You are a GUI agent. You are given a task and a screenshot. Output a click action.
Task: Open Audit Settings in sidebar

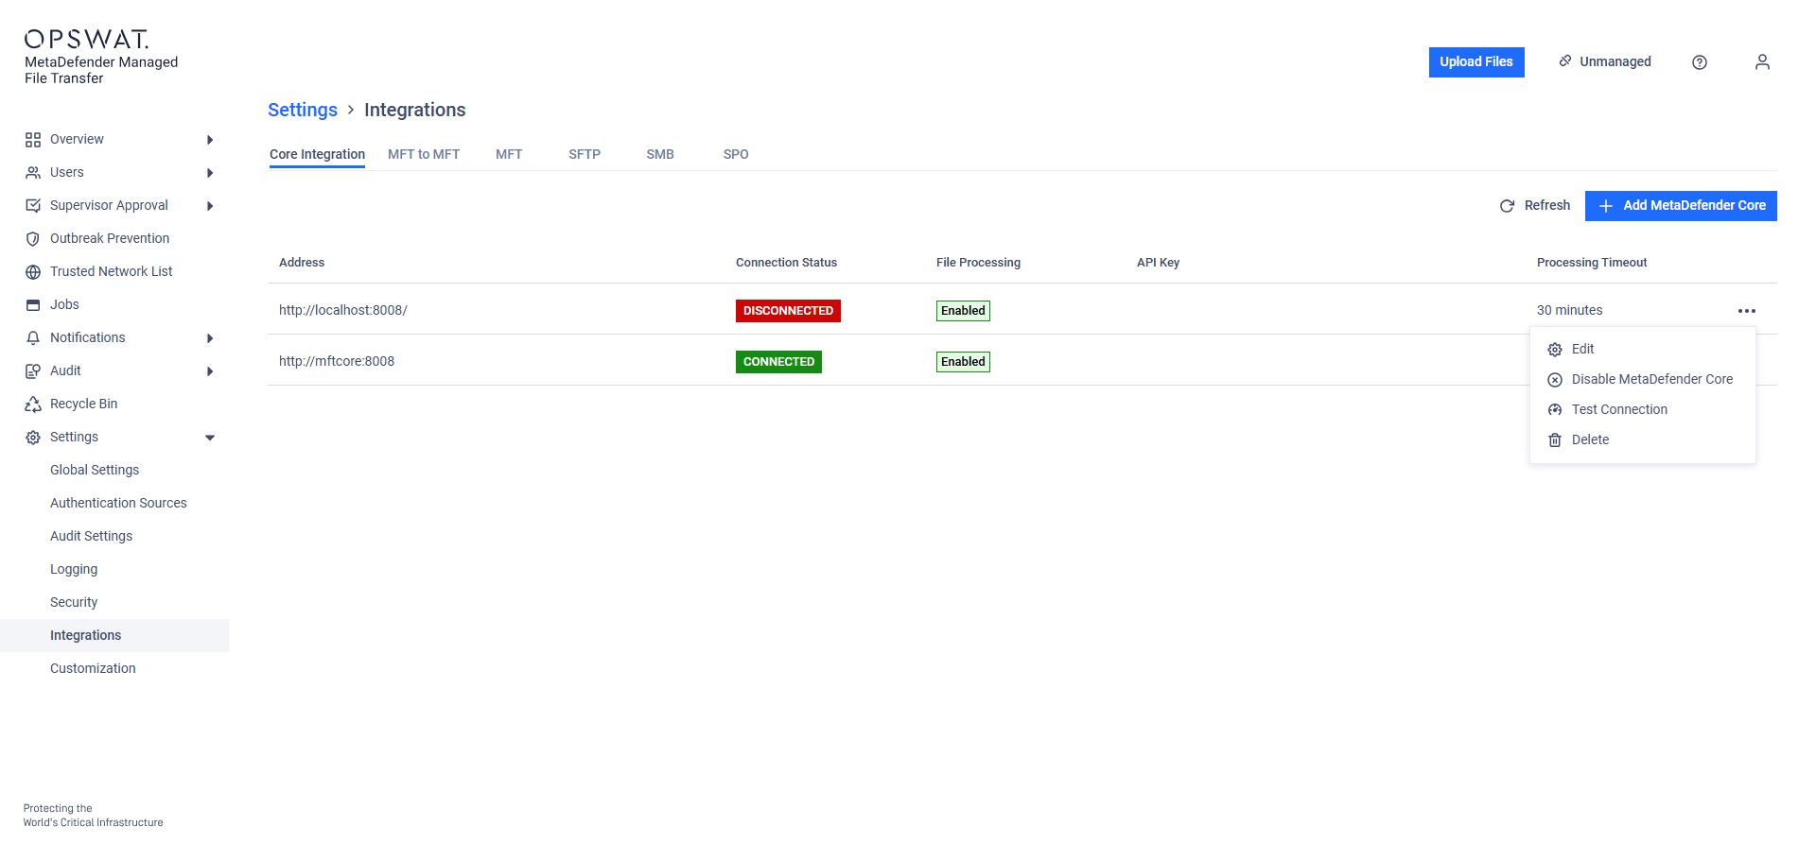pyautogui.click(x=91, y=537)
